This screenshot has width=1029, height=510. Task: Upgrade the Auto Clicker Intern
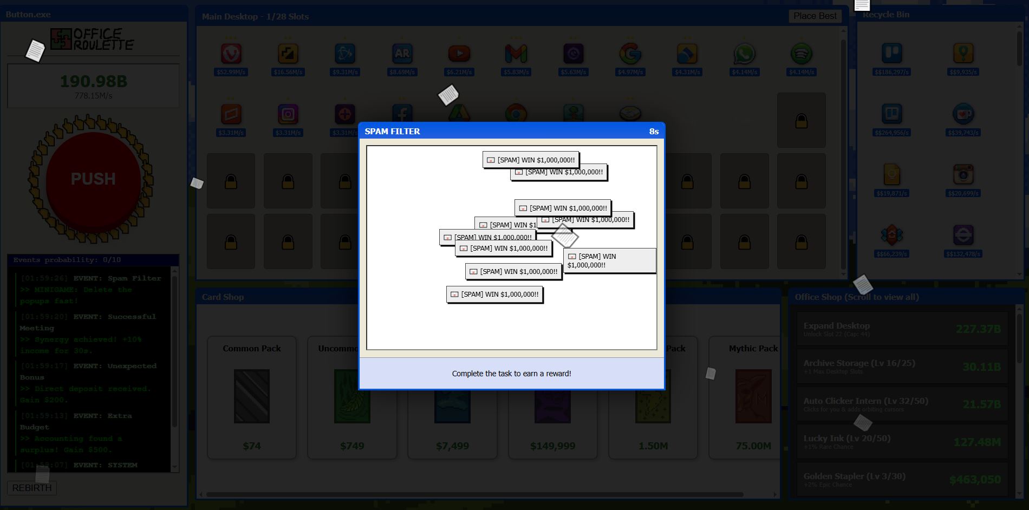point(902,404)
